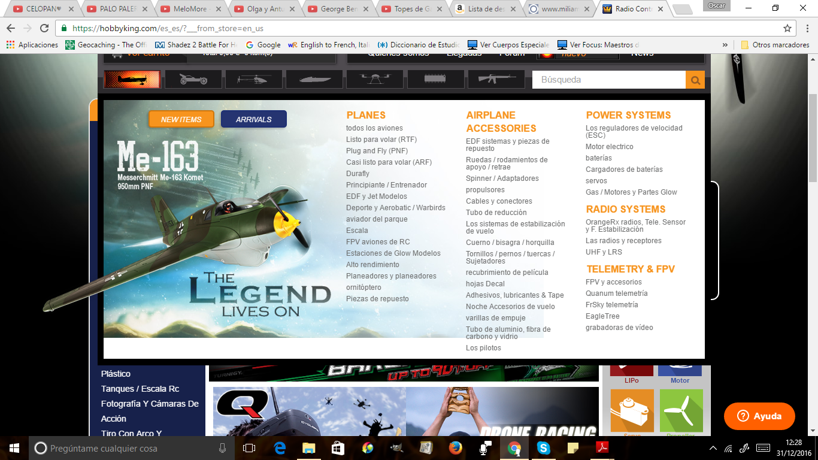Open the RC car category icon
Image resolution: width=818 pixels, height=460 pixels.
click(x=193, y=80)
